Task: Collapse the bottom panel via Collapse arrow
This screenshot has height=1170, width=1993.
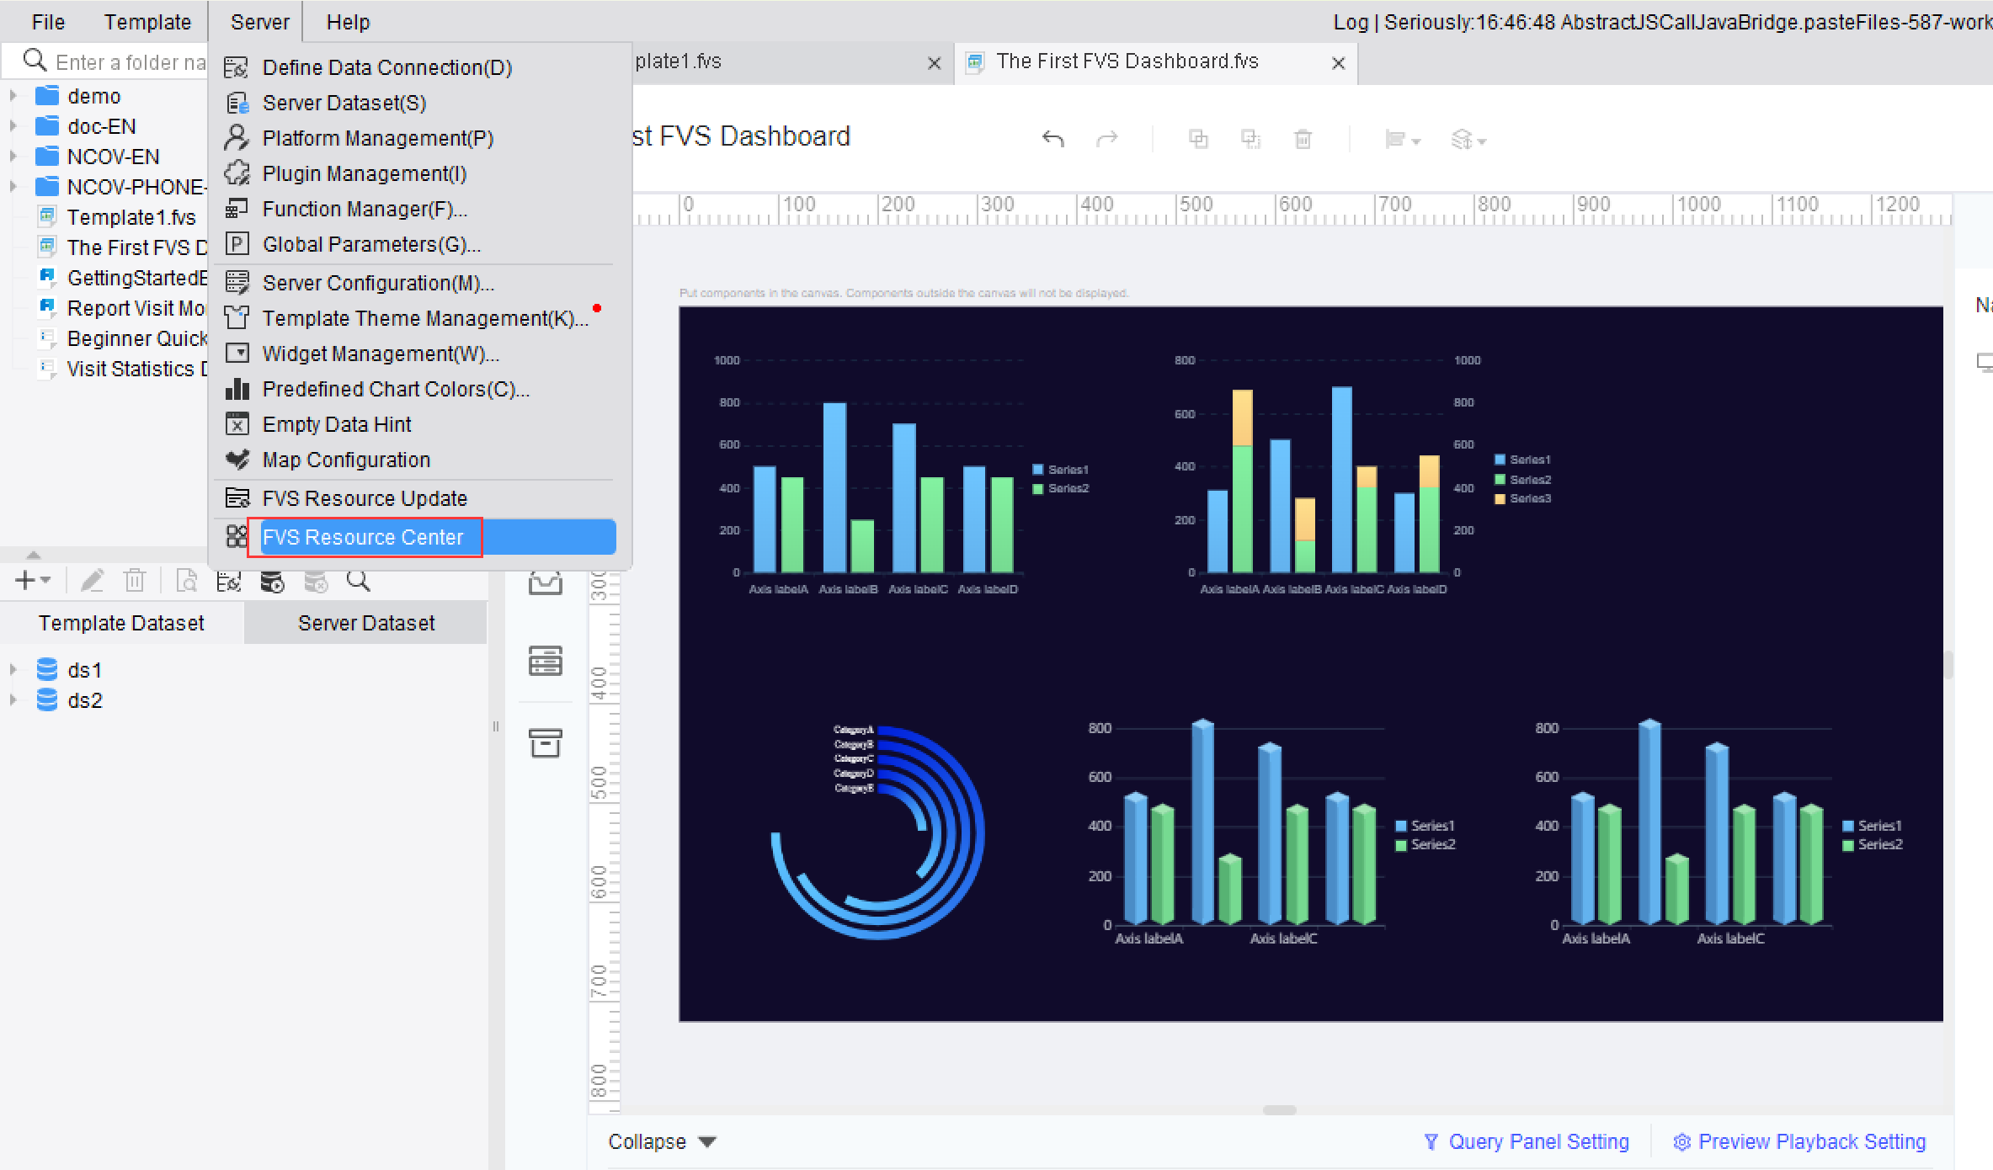Action: 662,1141
